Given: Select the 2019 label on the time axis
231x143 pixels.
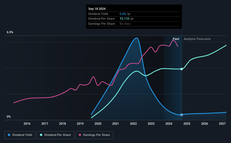Looking at the screenshot, I should pos(80,124).
